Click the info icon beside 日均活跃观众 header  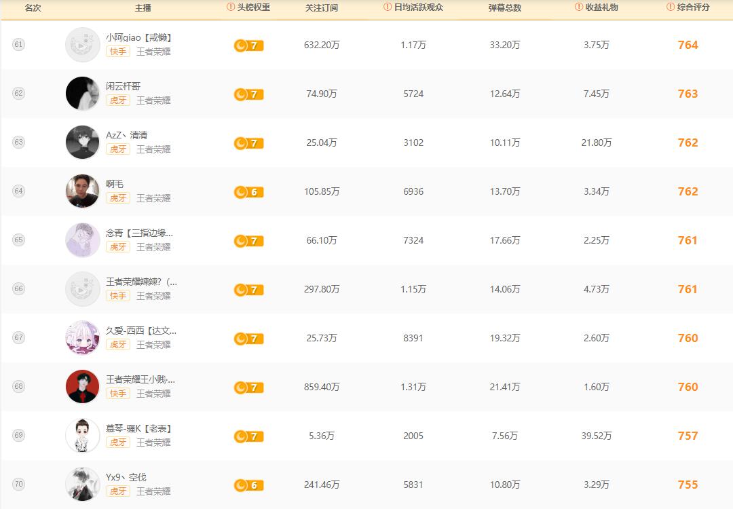[388, 7]
